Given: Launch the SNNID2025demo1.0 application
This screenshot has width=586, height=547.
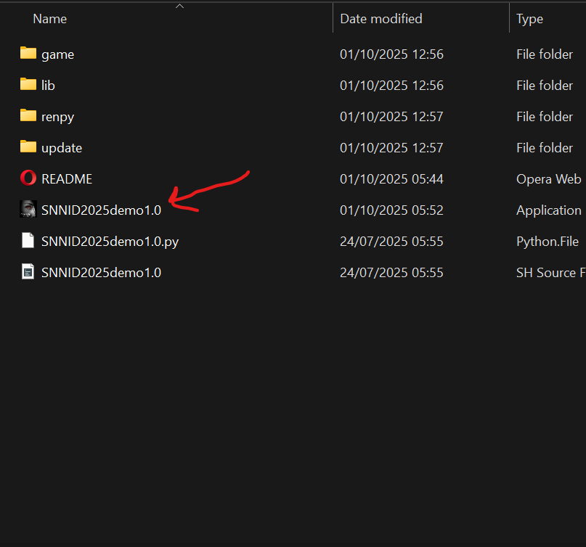Looking at the screenshot, I should tap(101, 210).
